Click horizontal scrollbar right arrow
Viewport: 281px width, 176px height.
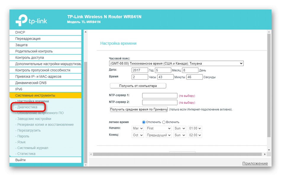click(x=265, y=154)
